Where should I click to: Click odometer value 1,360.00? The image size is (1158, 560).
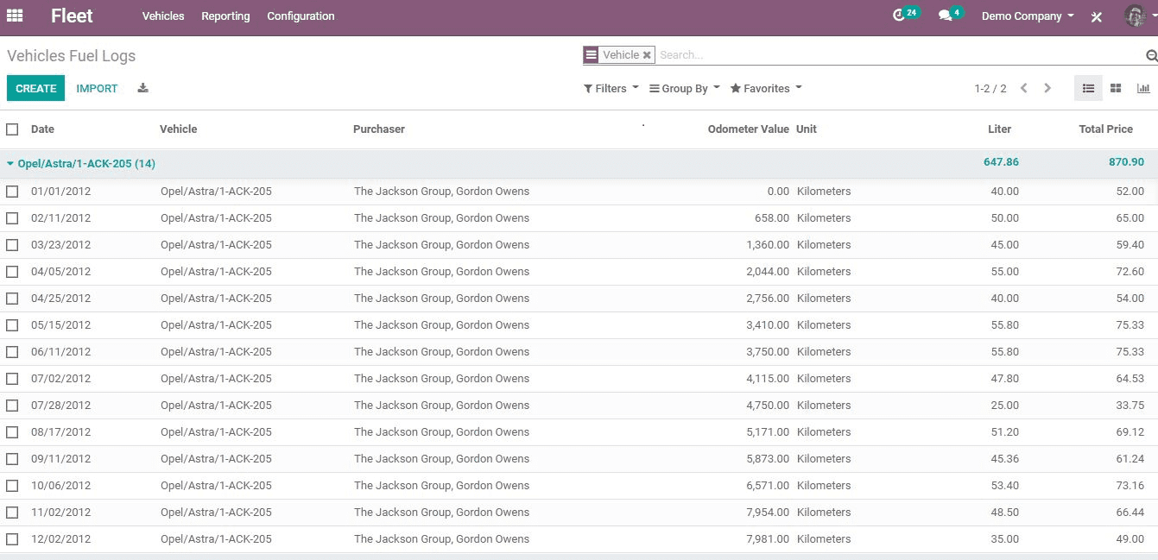pyautogui.click(x=768, y=245)
